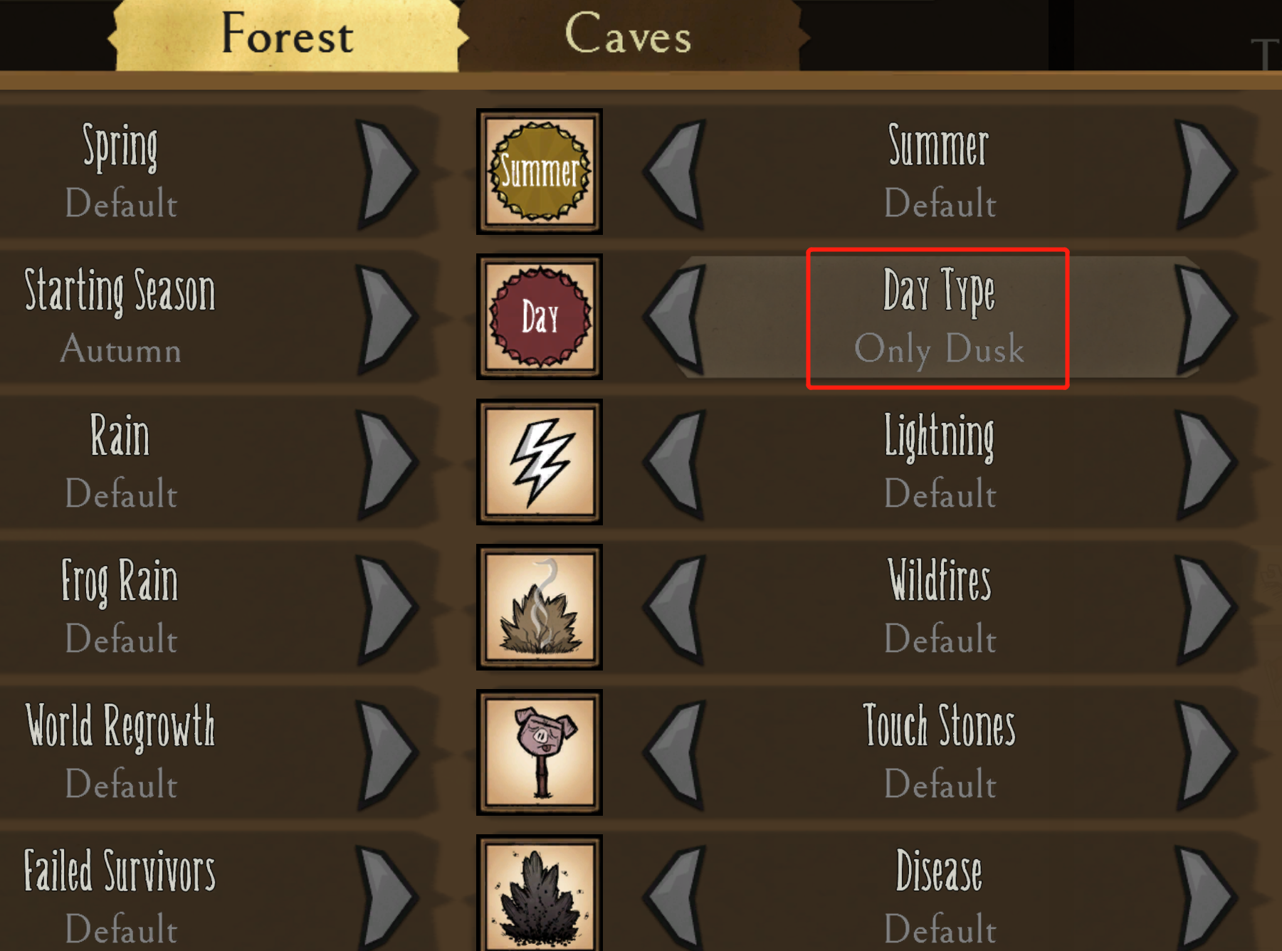Click the Touch Stones pig head icon
Viewport: 1282px width, 951px height.
point(540,752)
